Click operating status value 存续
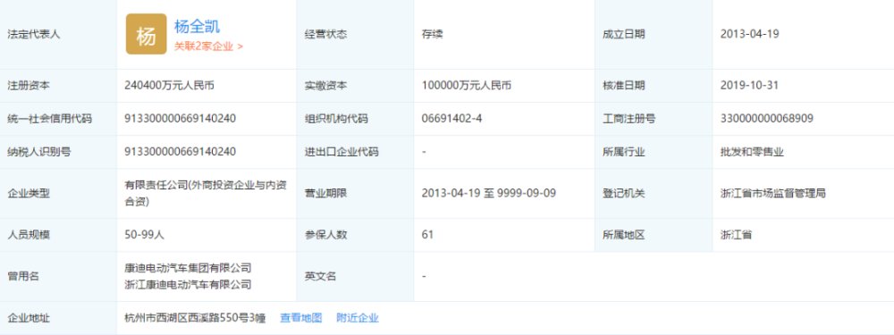This screenshot has width=894, height=335. [432, 34]
